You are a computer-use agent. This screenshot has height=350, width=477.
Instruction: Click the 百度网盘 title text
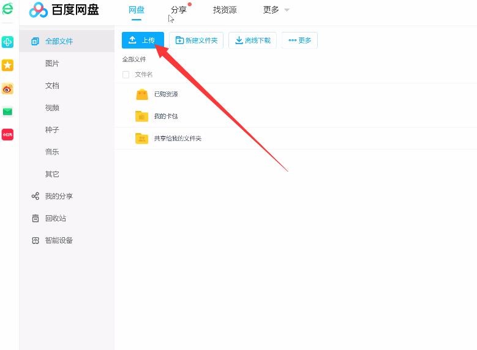[75, 10]
